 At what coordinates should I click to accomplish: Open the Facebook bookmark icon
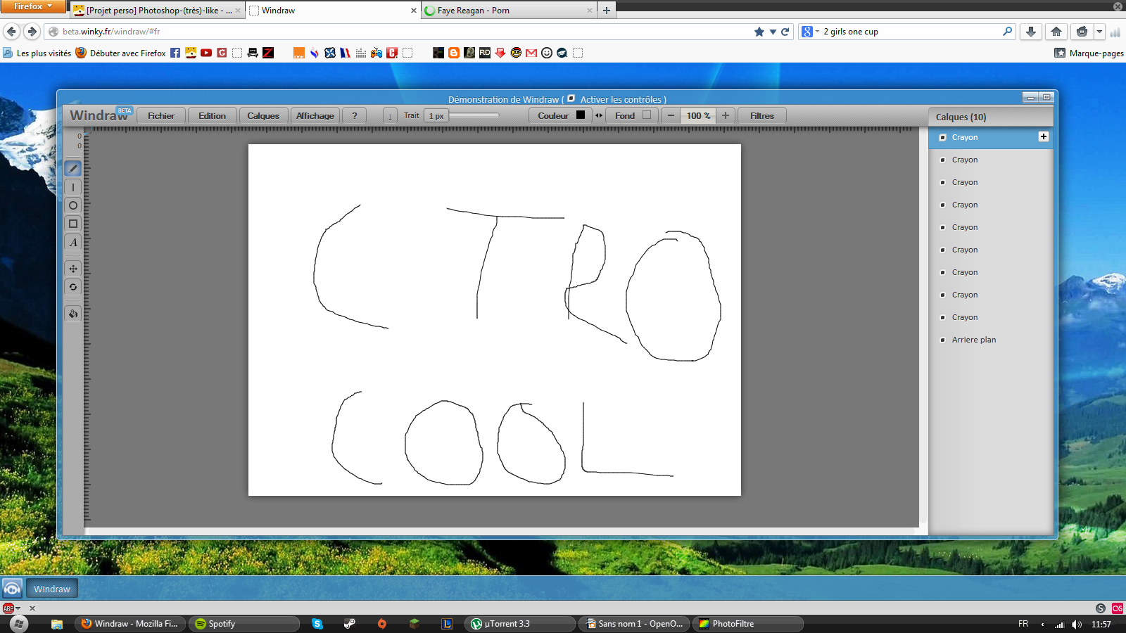175,53
